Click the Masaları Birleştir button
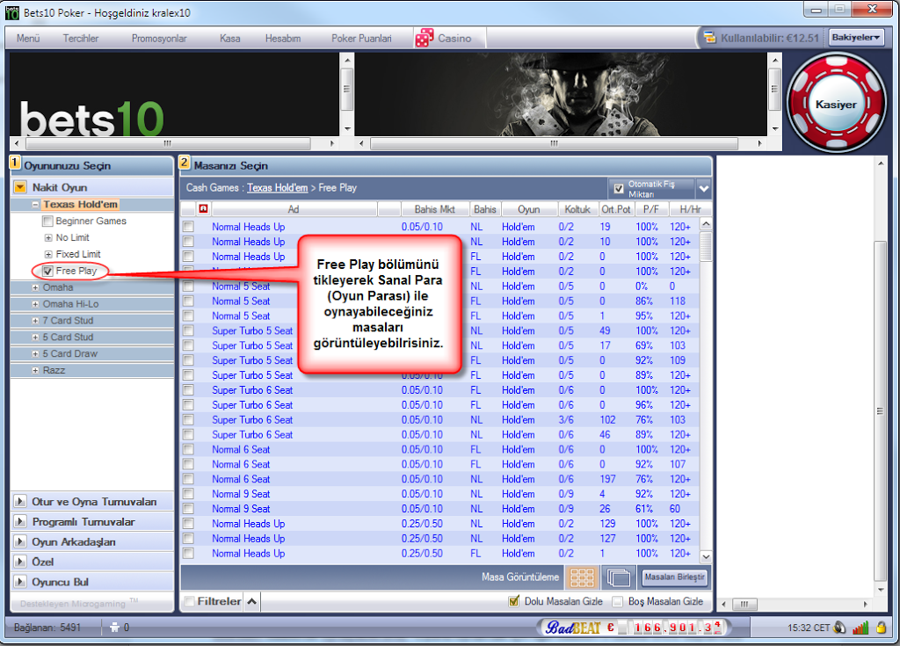Viewport: 900px width, 646px height. (674, 577)
